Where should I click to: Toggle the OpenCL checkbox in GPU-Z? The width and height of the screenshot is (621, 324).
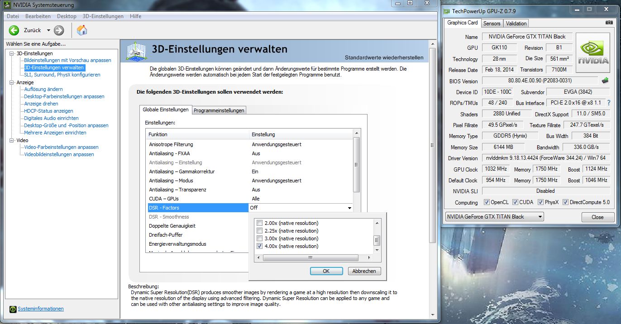(487, 202)
